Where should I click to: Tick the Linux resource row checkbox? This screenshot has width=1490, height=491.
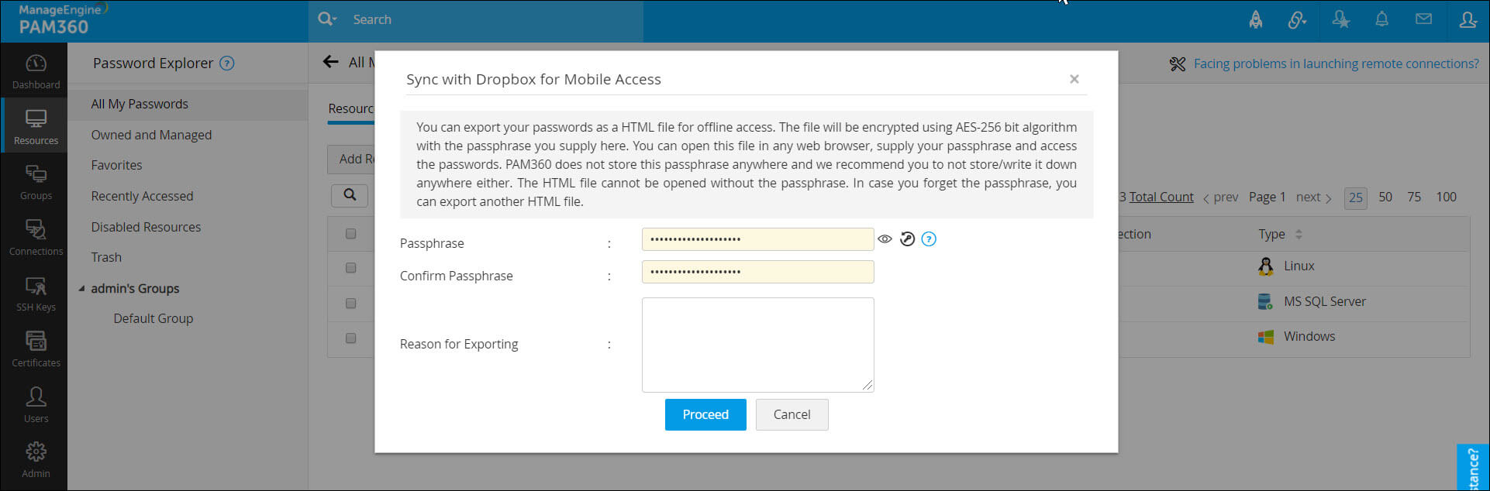[x=350, y=268]
